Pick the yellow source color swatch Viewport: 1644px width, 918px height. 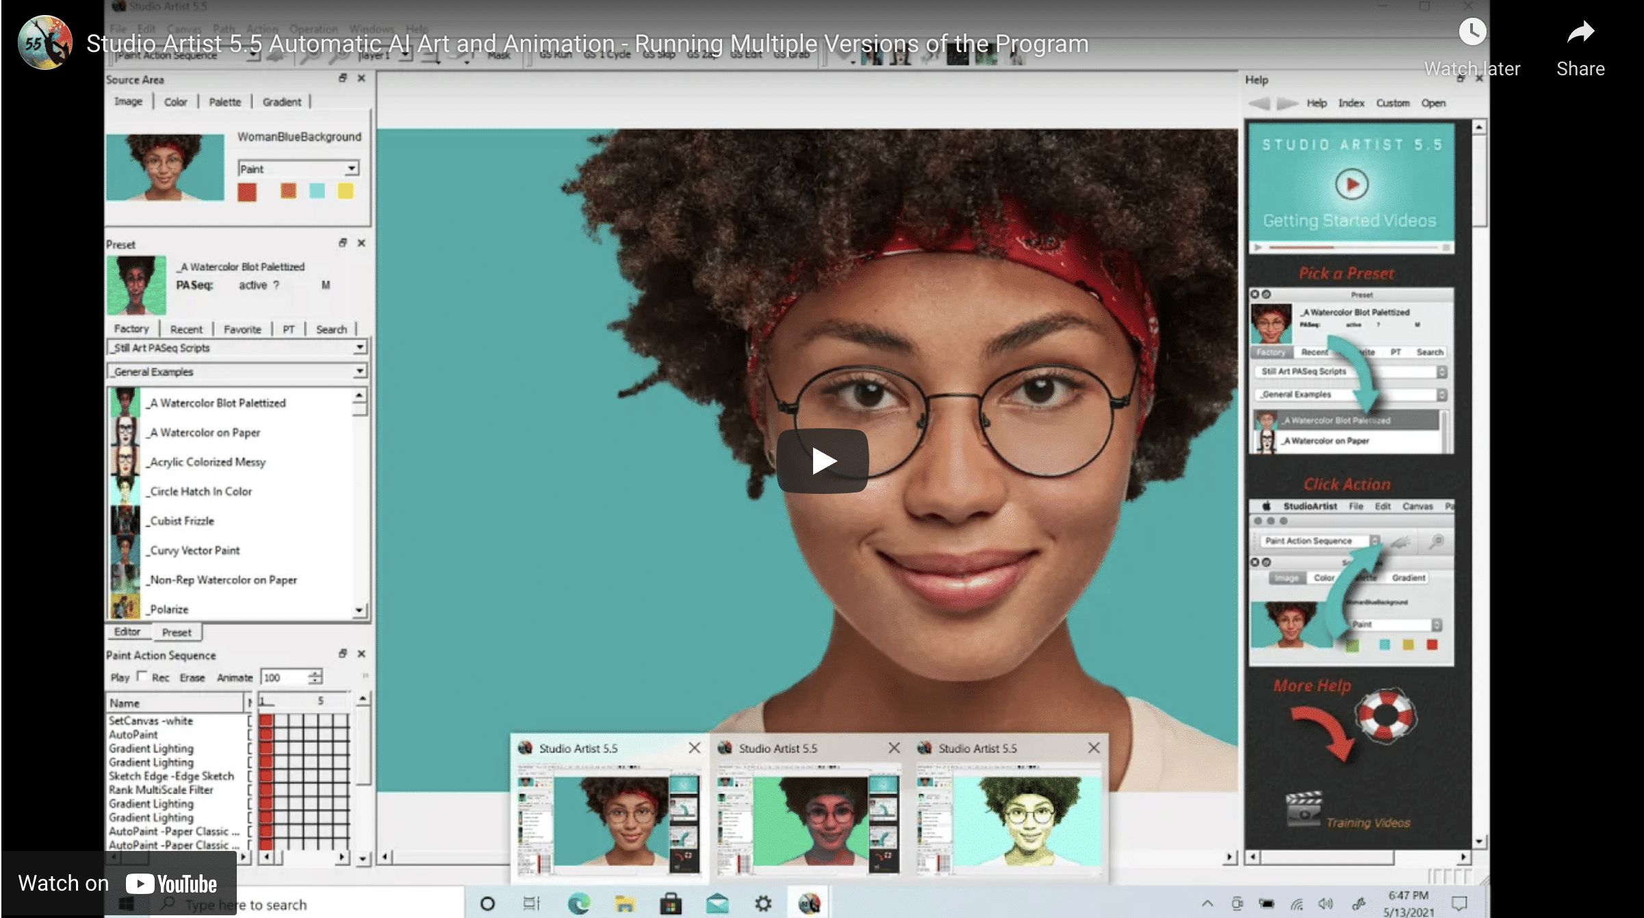(346, 191)
